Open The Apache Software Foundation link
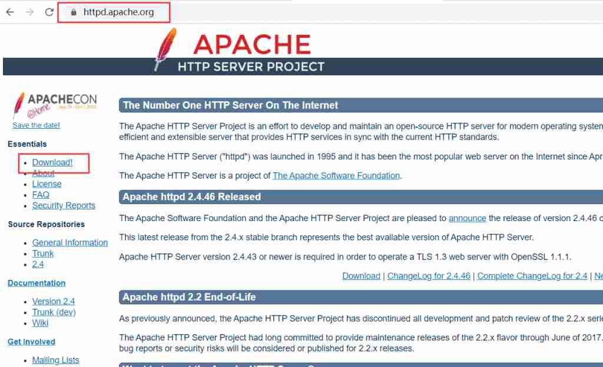Screen dimensions: 603x367 (336, 175)
